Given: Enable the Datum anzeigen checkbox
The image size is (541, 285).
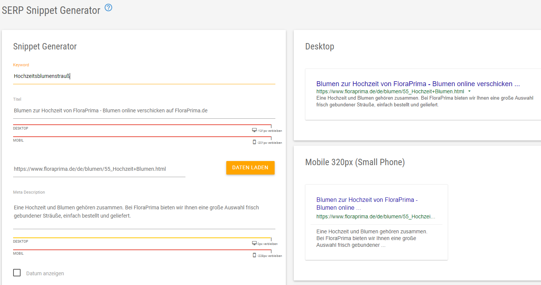Looking at the screenshot, I should click(x=17, y=273).
